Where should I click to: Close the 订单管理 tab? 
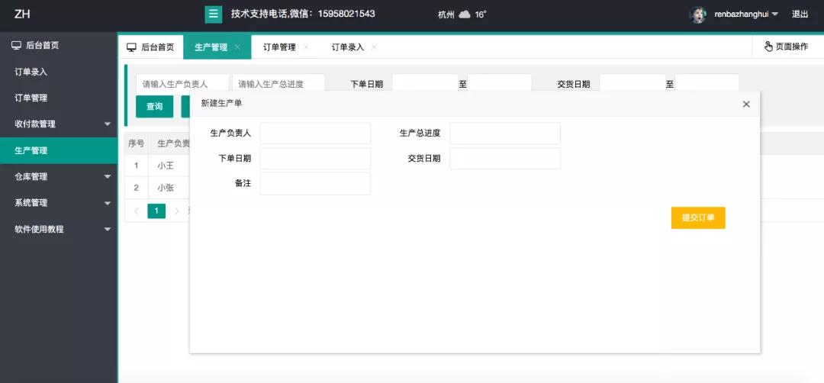[306, 47]
